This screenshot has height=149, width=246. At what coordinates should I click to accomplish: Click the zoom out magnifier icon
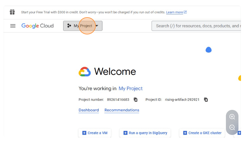[x=232, y=127]
